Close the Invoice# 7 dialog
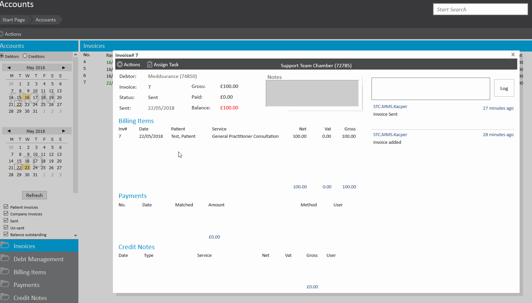The image size is (532, 303). click(x=513, y=55)
